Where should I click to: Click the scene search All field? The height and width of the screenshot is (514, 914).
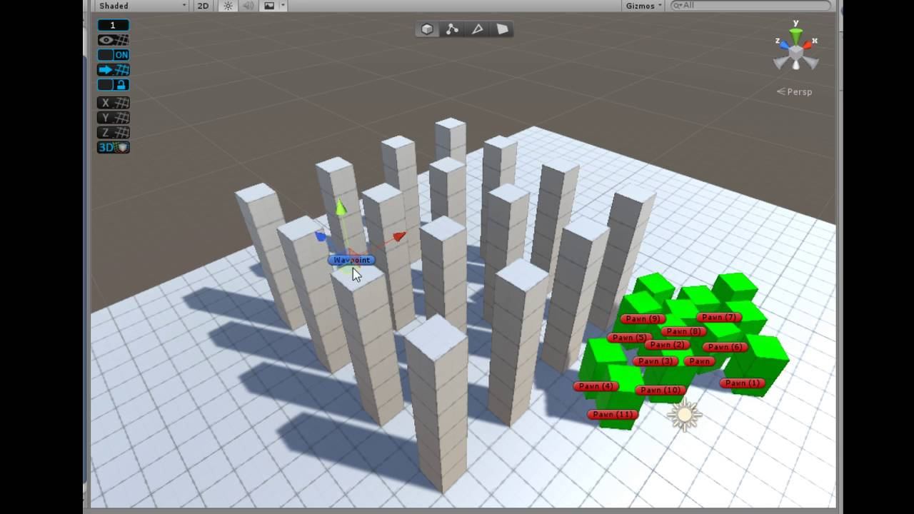[x=750, y=6]
